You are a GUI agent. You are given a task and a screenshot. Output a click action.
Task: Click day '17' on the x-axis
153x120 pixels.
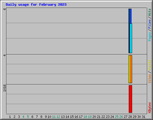pos(81,117)
